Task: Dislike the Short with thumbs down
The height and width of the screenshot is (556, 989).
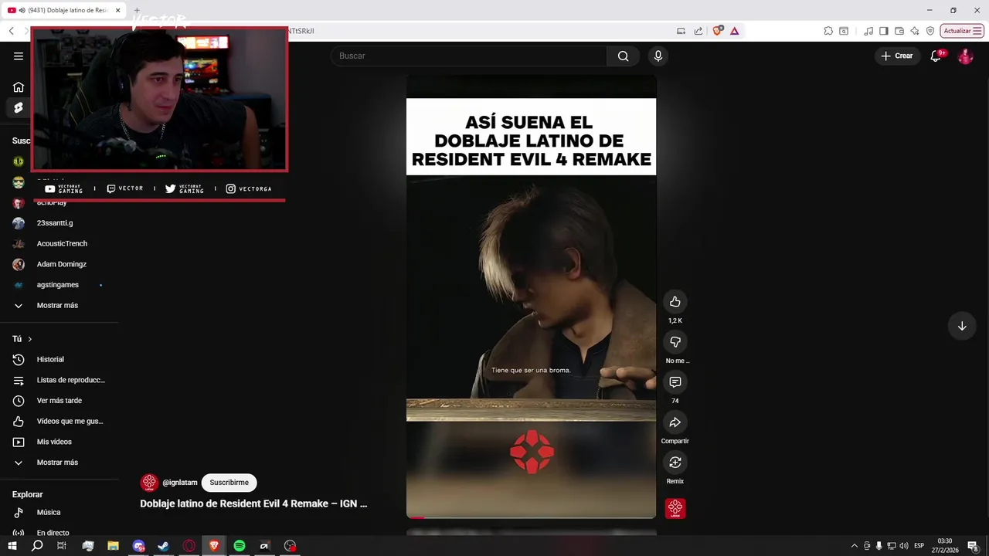Action: 675,341
